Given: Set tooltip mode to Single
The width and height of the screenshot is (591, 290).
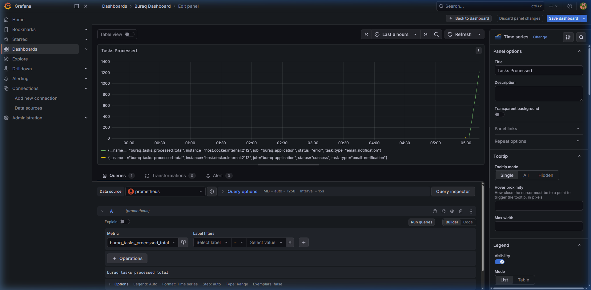Looking at the screenshot, I should pyautogui.click(x=507, y=175).
